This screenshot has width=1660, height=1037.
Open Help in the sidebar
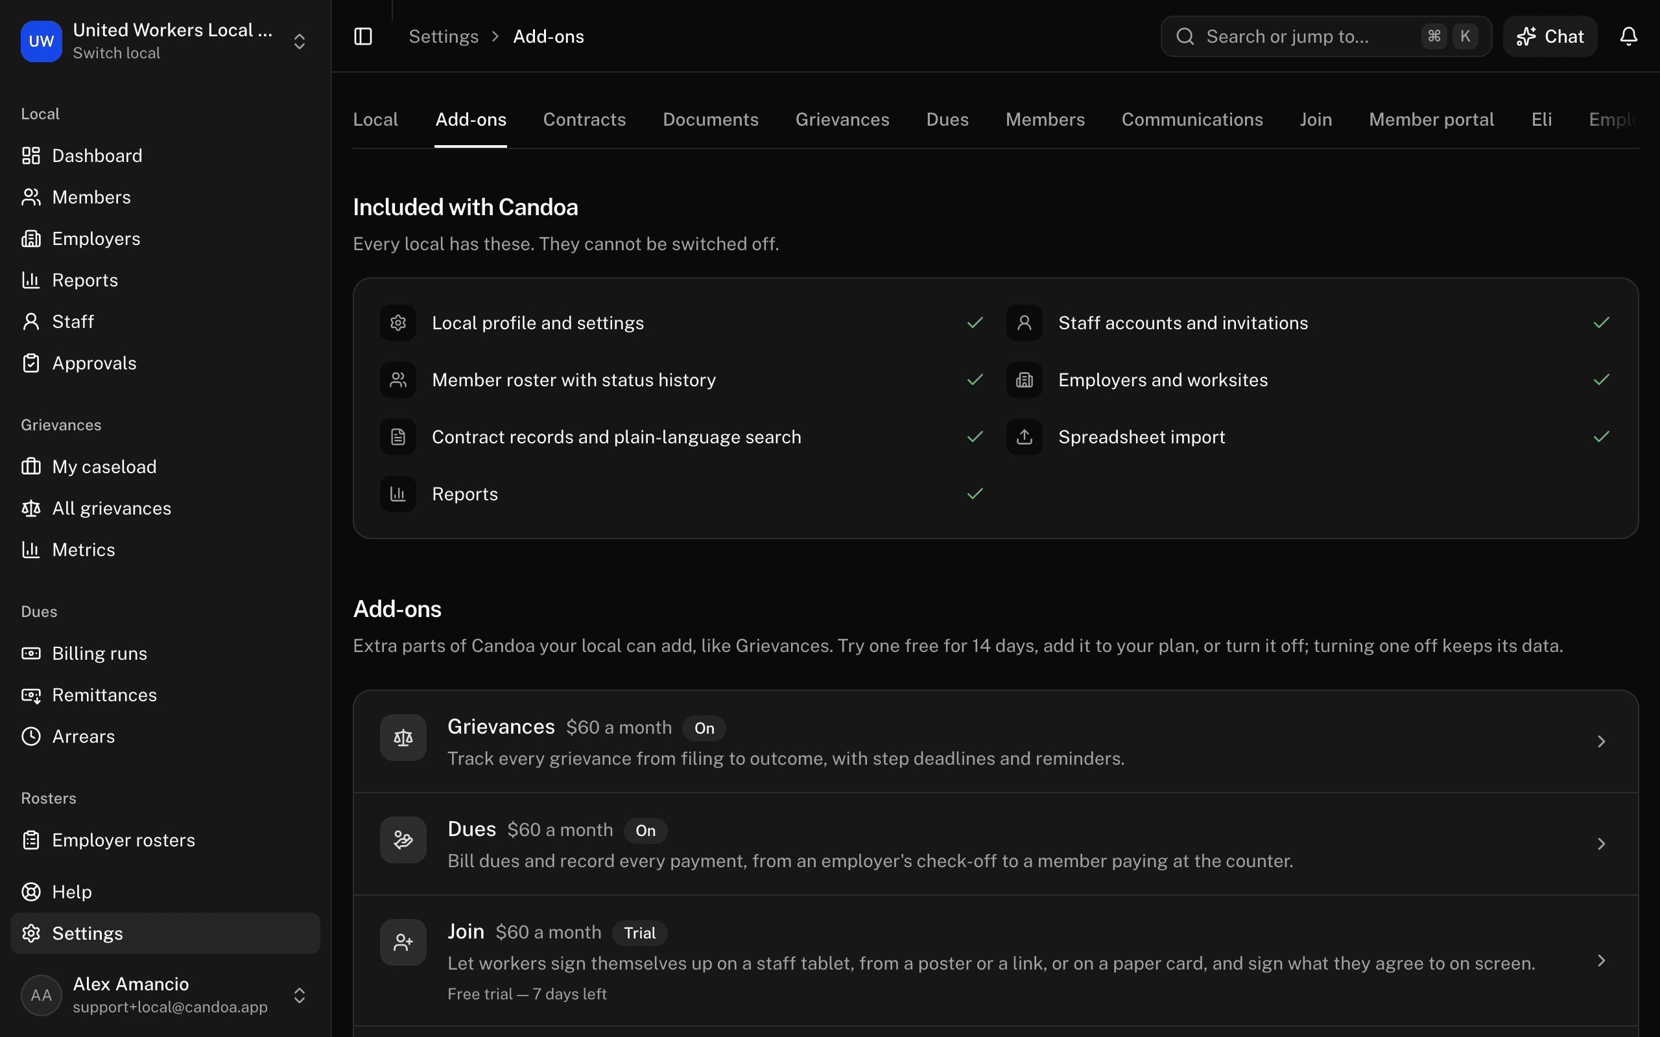point(165,892)
